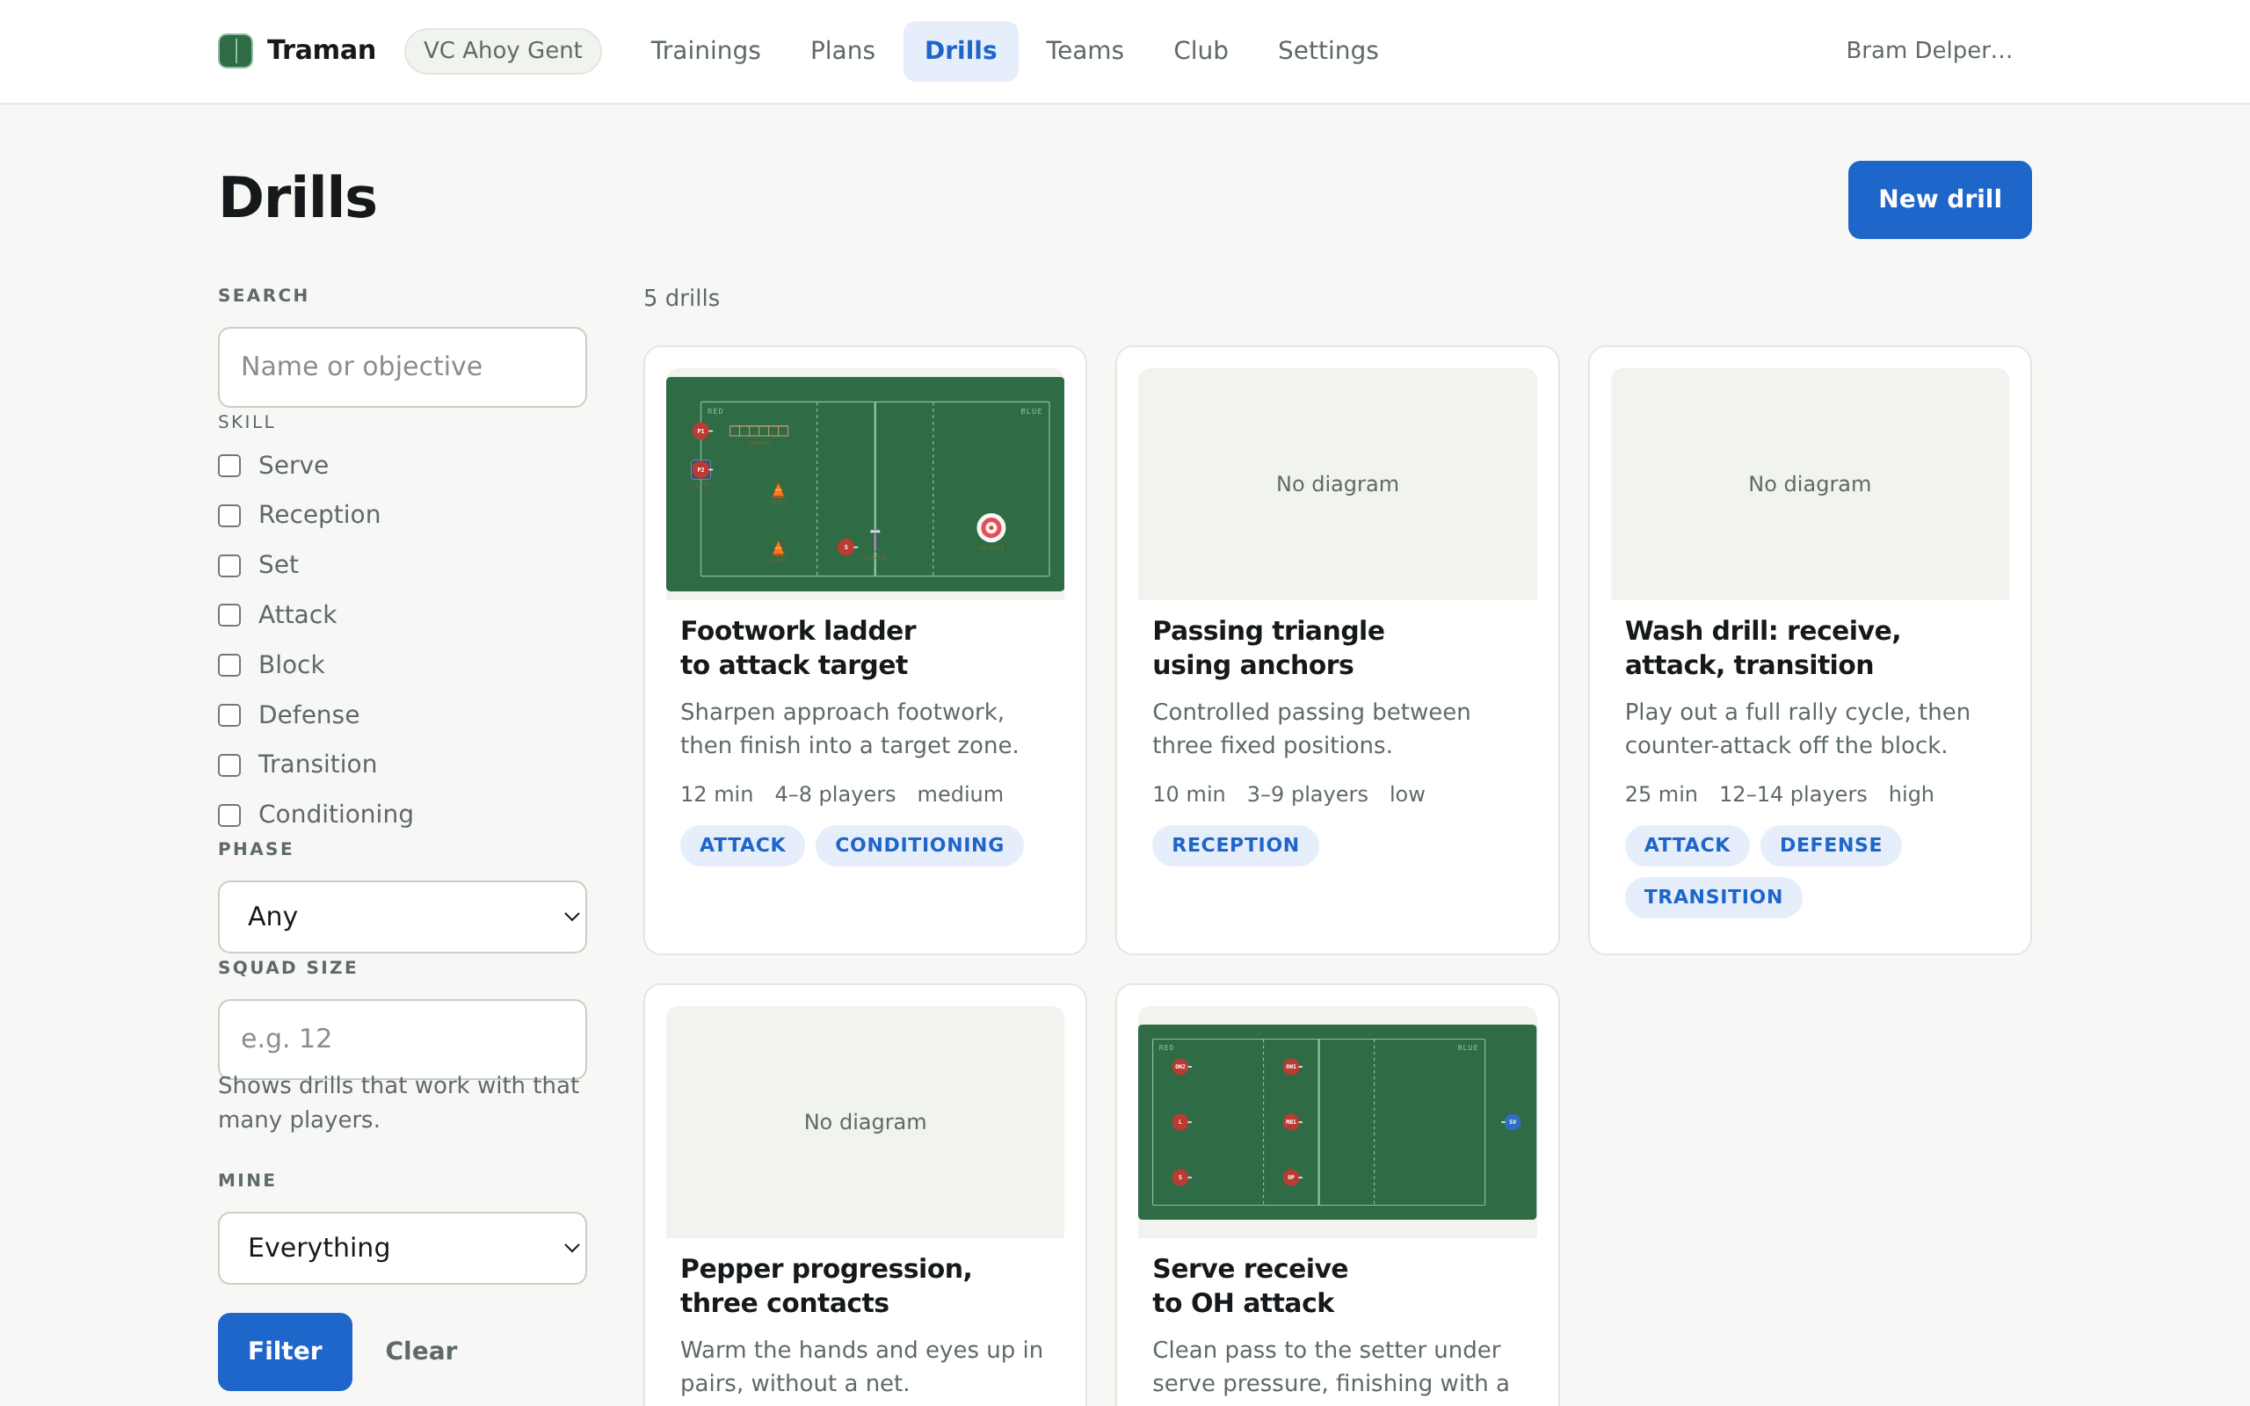Click Passing triangle's No diagram placeholder
2250x1406 pixels.
tap(1337, 483)
